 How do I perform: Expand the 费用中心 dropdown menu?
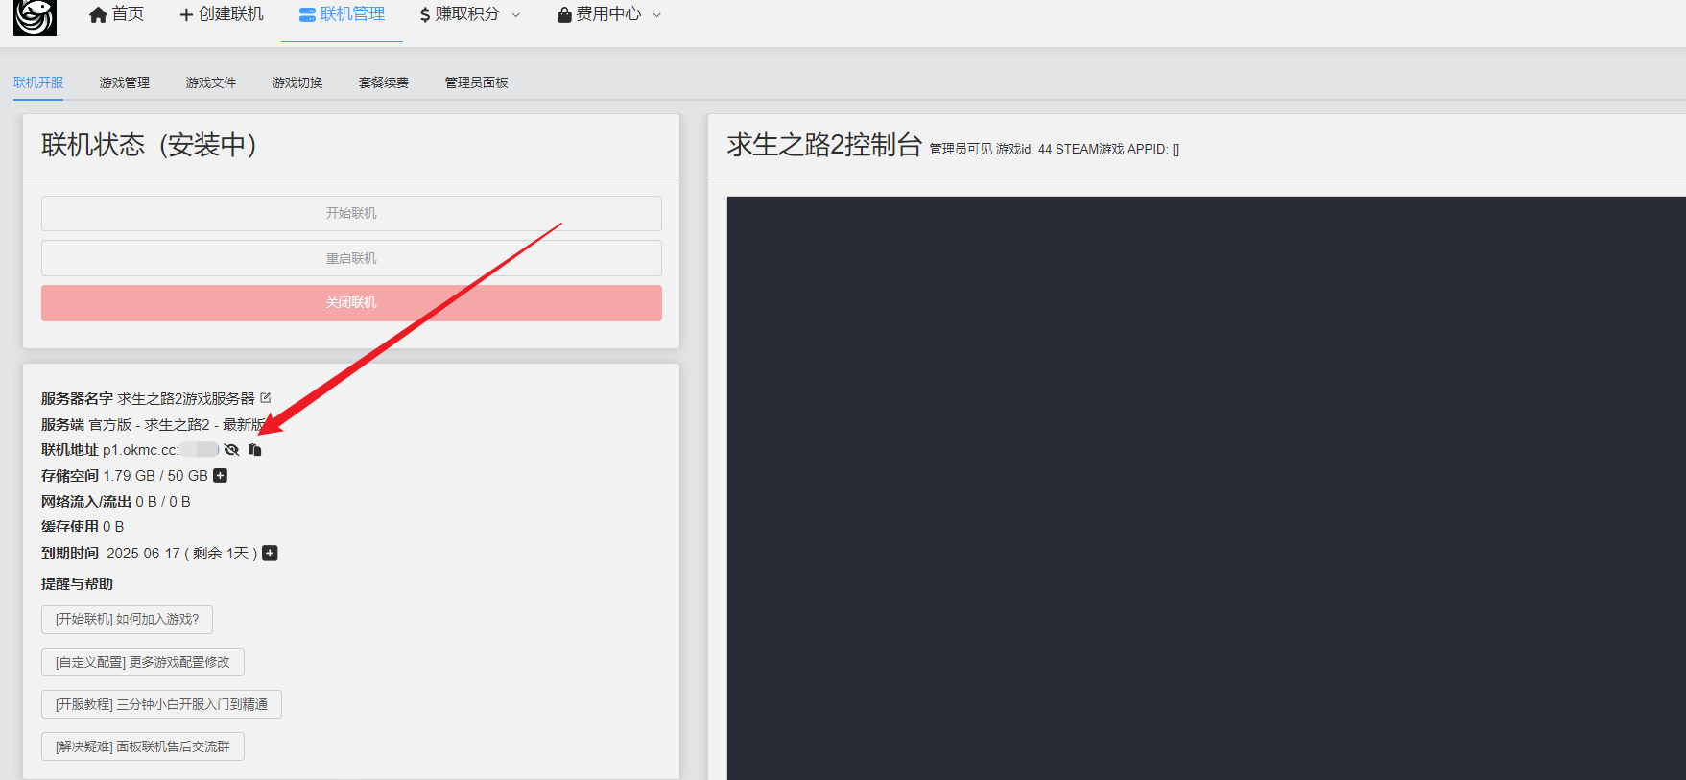click(609, 14)
